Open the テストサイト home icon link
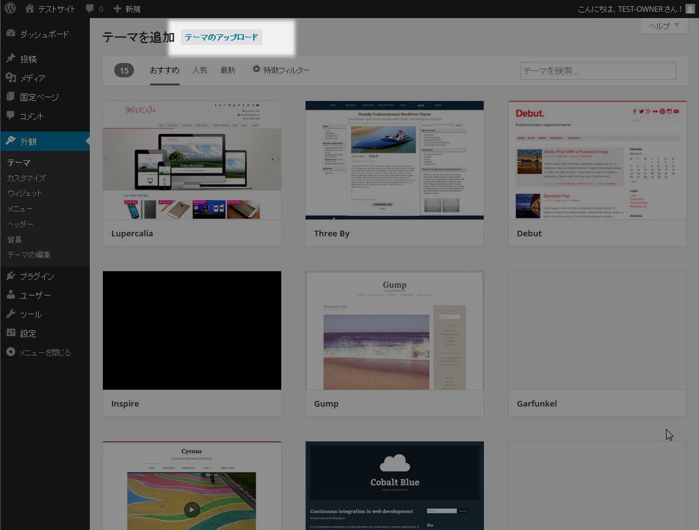 point(30,9)
